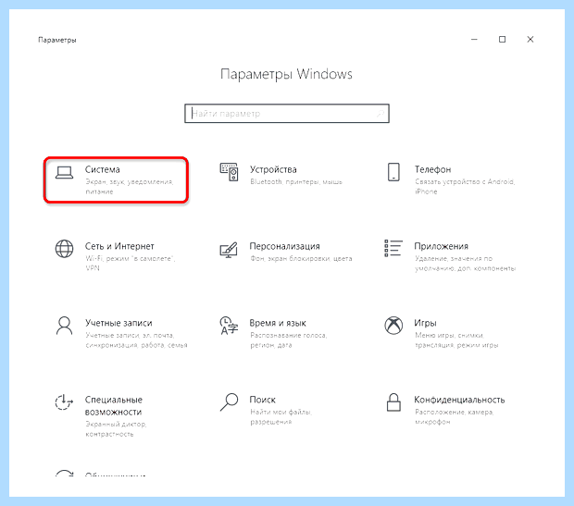The width and height of the screenshot is (574, 506).
Task: Click 'Связать устройство с Android, iPhone' text
Action: (x=465, y=187)
